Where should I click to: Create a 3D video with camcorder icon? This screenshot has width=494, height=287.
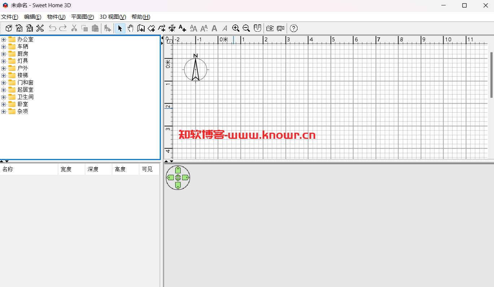click(x=281, y=28)
